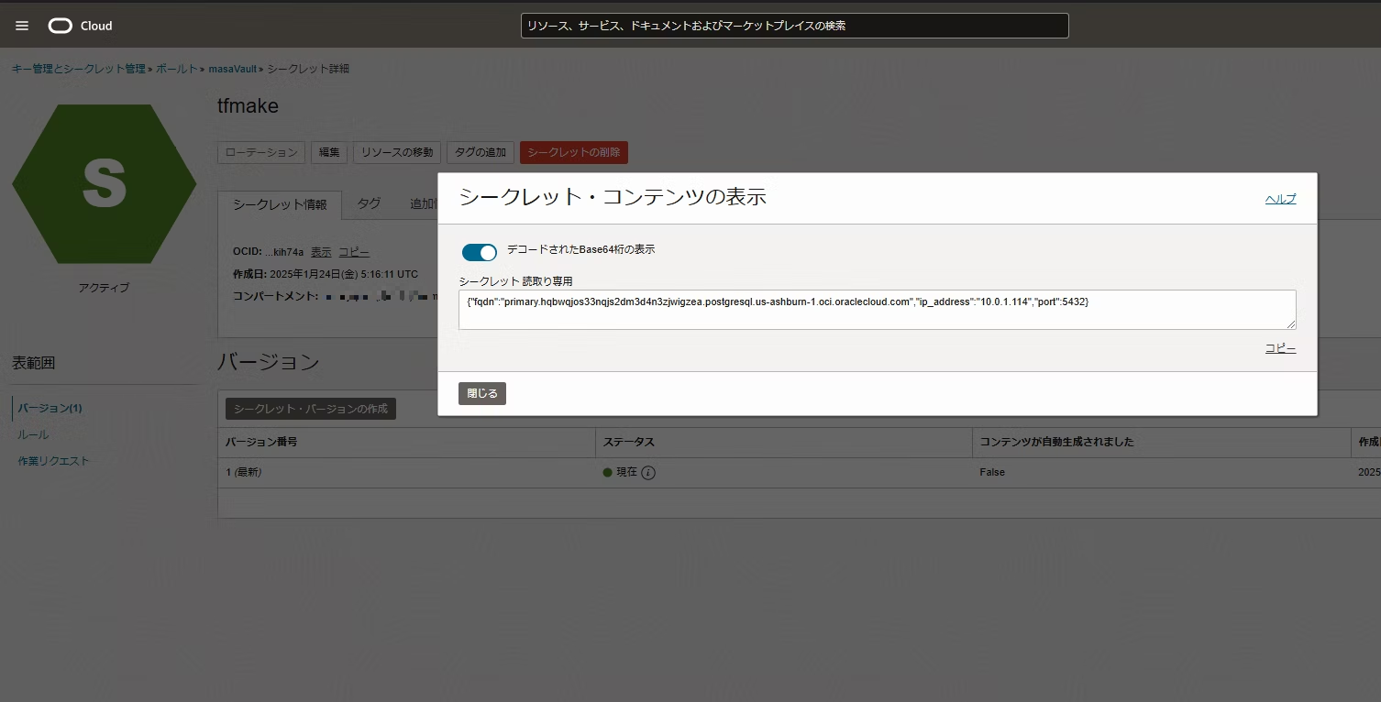1381x702 pixels.
Task: Click the OCID コピー link
Action: pyautogui.click(x=354, y=252)
